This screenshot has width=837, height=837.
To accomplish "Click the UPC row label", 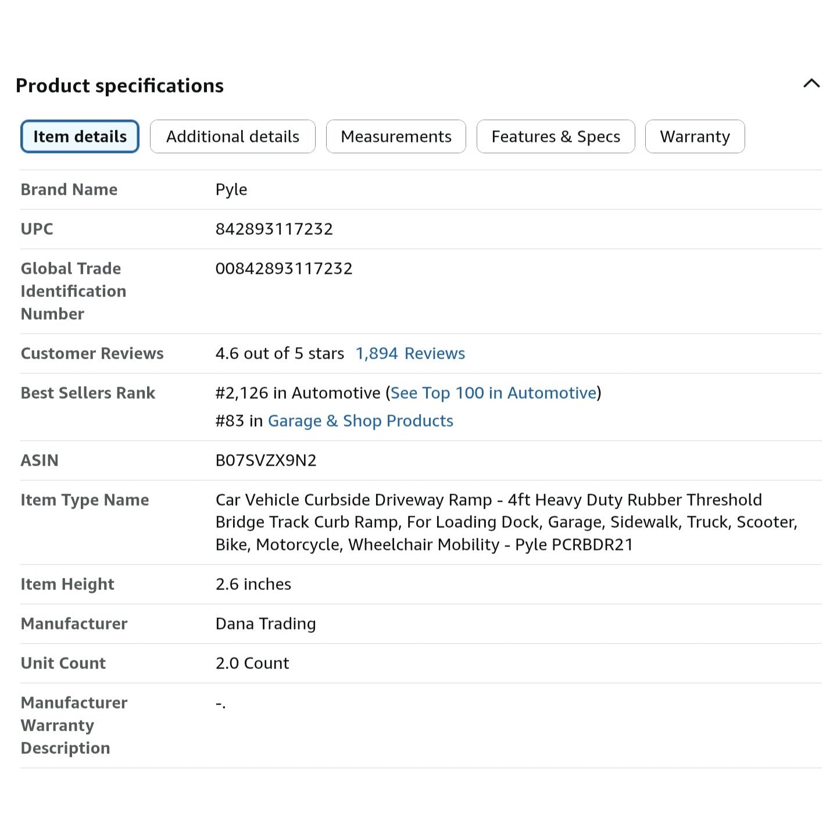I will (37, 229).
